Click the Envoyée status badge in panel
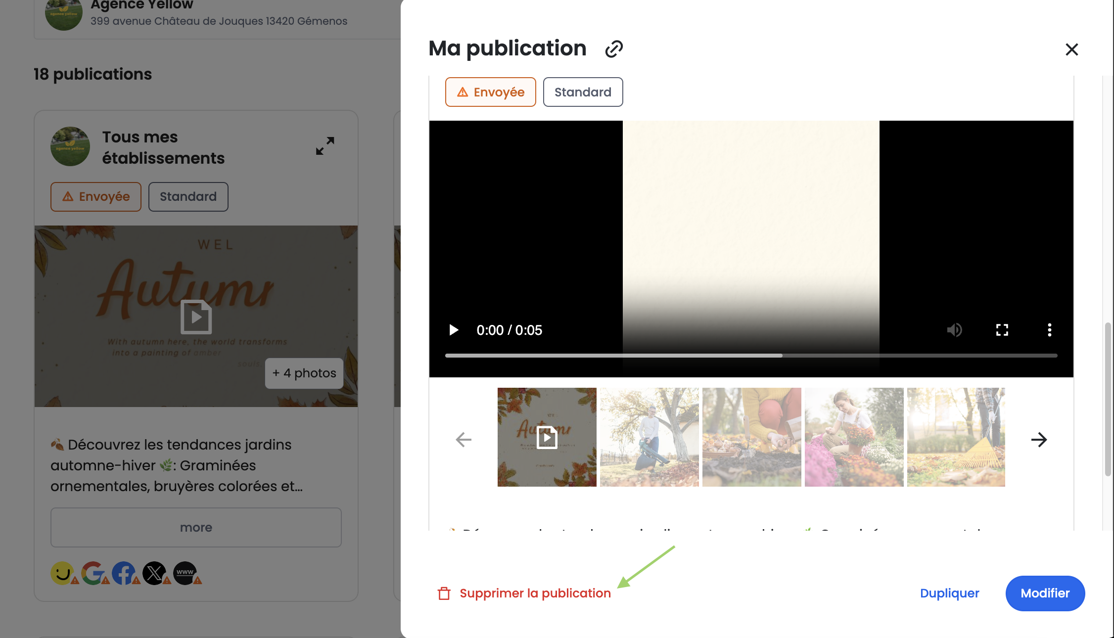 tap(490, 92)
